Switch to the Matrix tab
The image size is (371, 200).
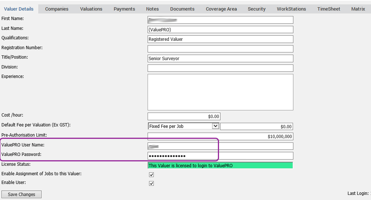[x=358, y=9]
